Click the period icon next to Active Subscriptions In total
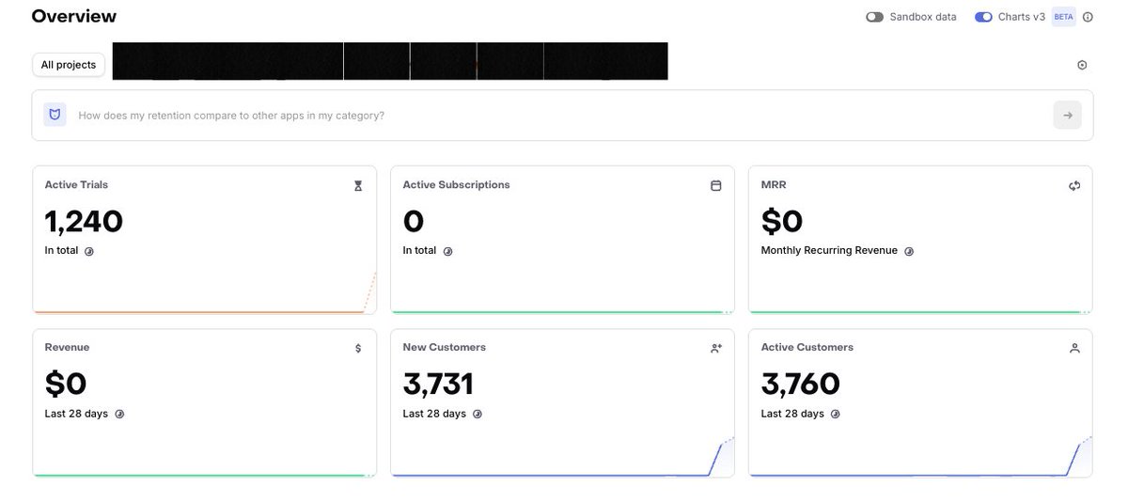The image size is (1128, 502). tap(447, 252)
